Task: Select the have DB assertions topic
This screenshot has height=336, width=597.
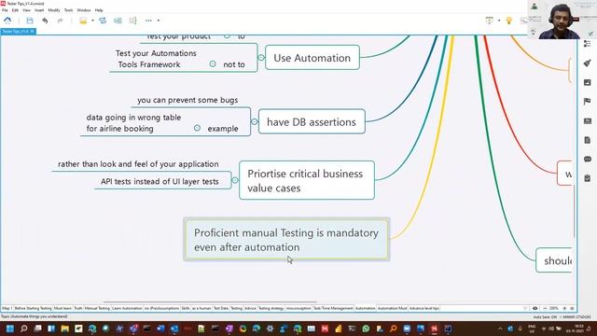Action: (x=312, y=122)
